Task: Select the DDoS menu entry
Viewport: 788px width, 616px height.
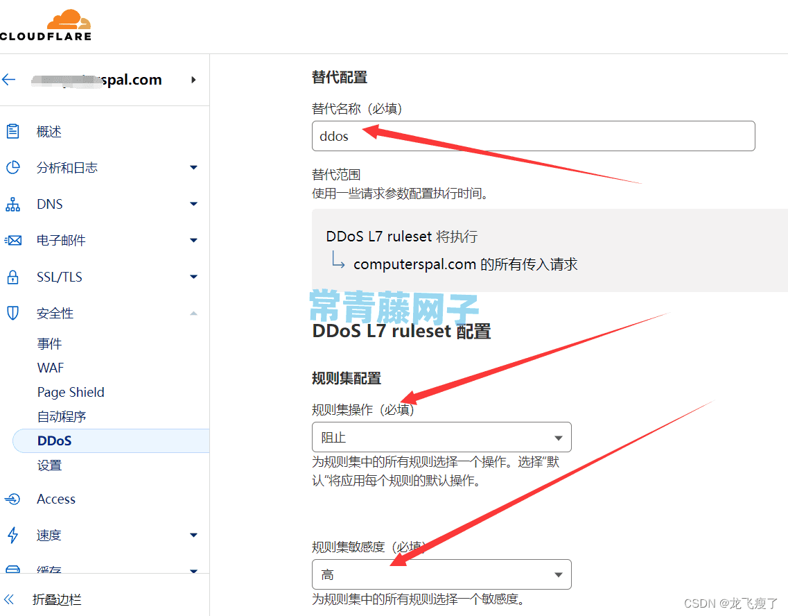Action: [x=53, y=440]
